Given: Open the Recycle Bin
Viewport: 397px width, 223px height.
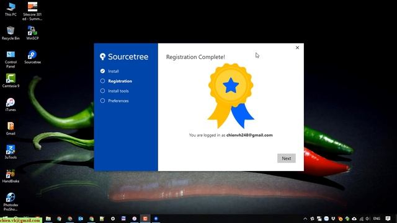Looking at the screenshot, I should tap(11, 33).
